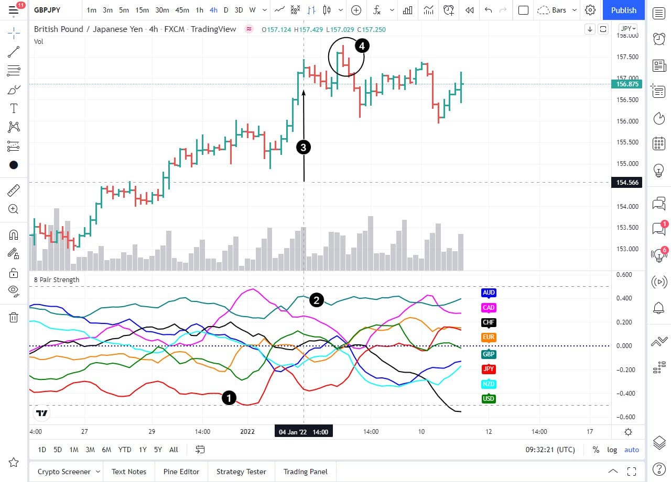Screen dimensions: 671x482
Task: Select the 3M date range
Action: click(x=90, y=450)
